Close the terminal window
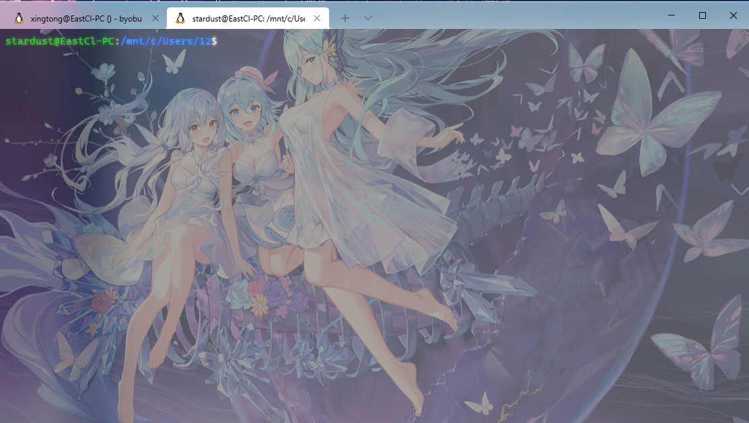This screenshot has width=749, height=423. pos(734,15)
